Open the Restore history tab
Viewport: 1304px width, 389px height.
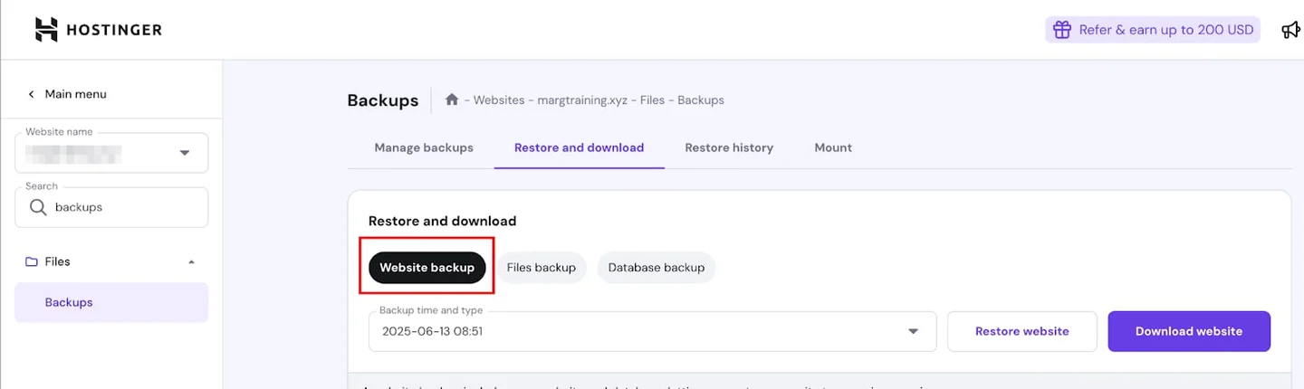coord(729,147)
